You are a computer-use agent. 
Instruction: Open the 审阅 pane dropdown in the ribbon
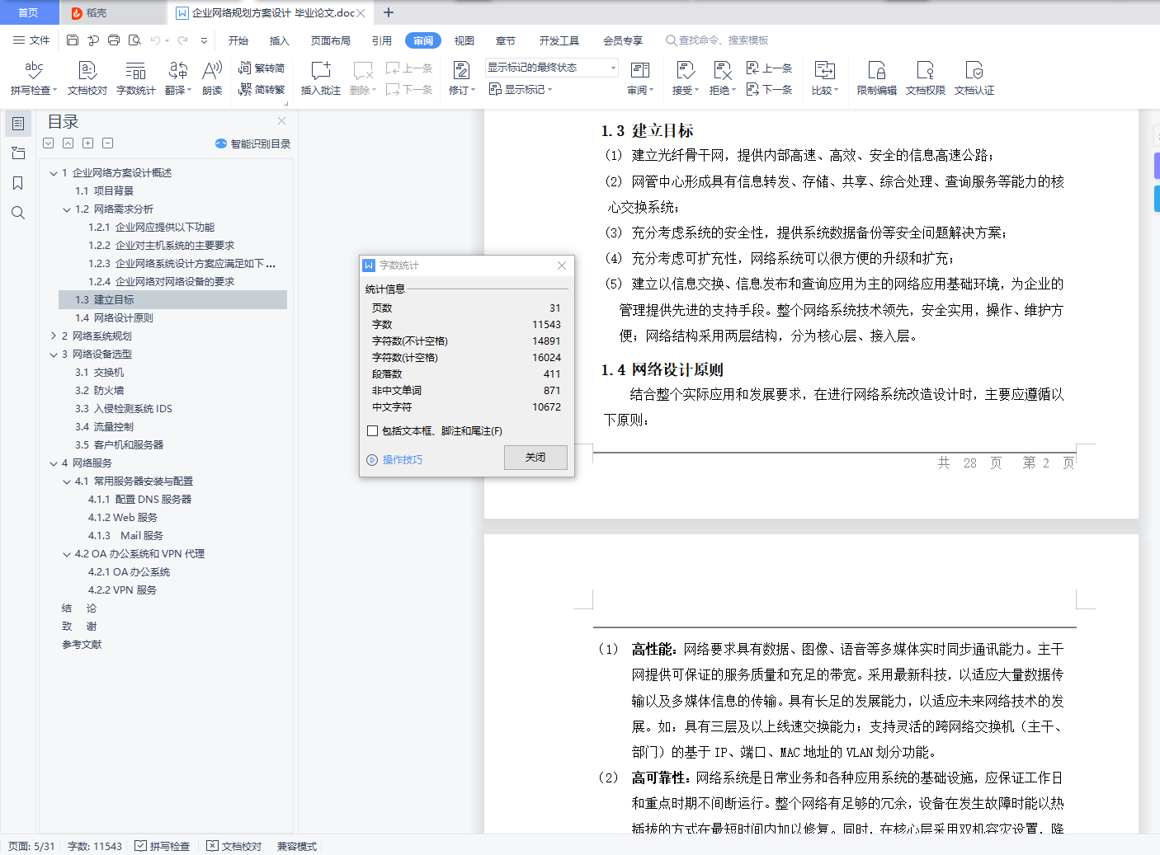pos(640,78)
